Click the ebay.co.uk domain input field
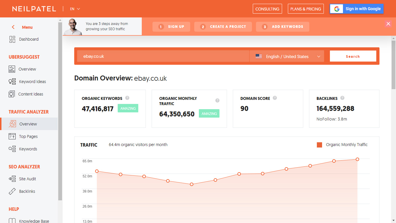Image resolution: width=396 pixels, height=223 pixels. [x=163, y=56]
